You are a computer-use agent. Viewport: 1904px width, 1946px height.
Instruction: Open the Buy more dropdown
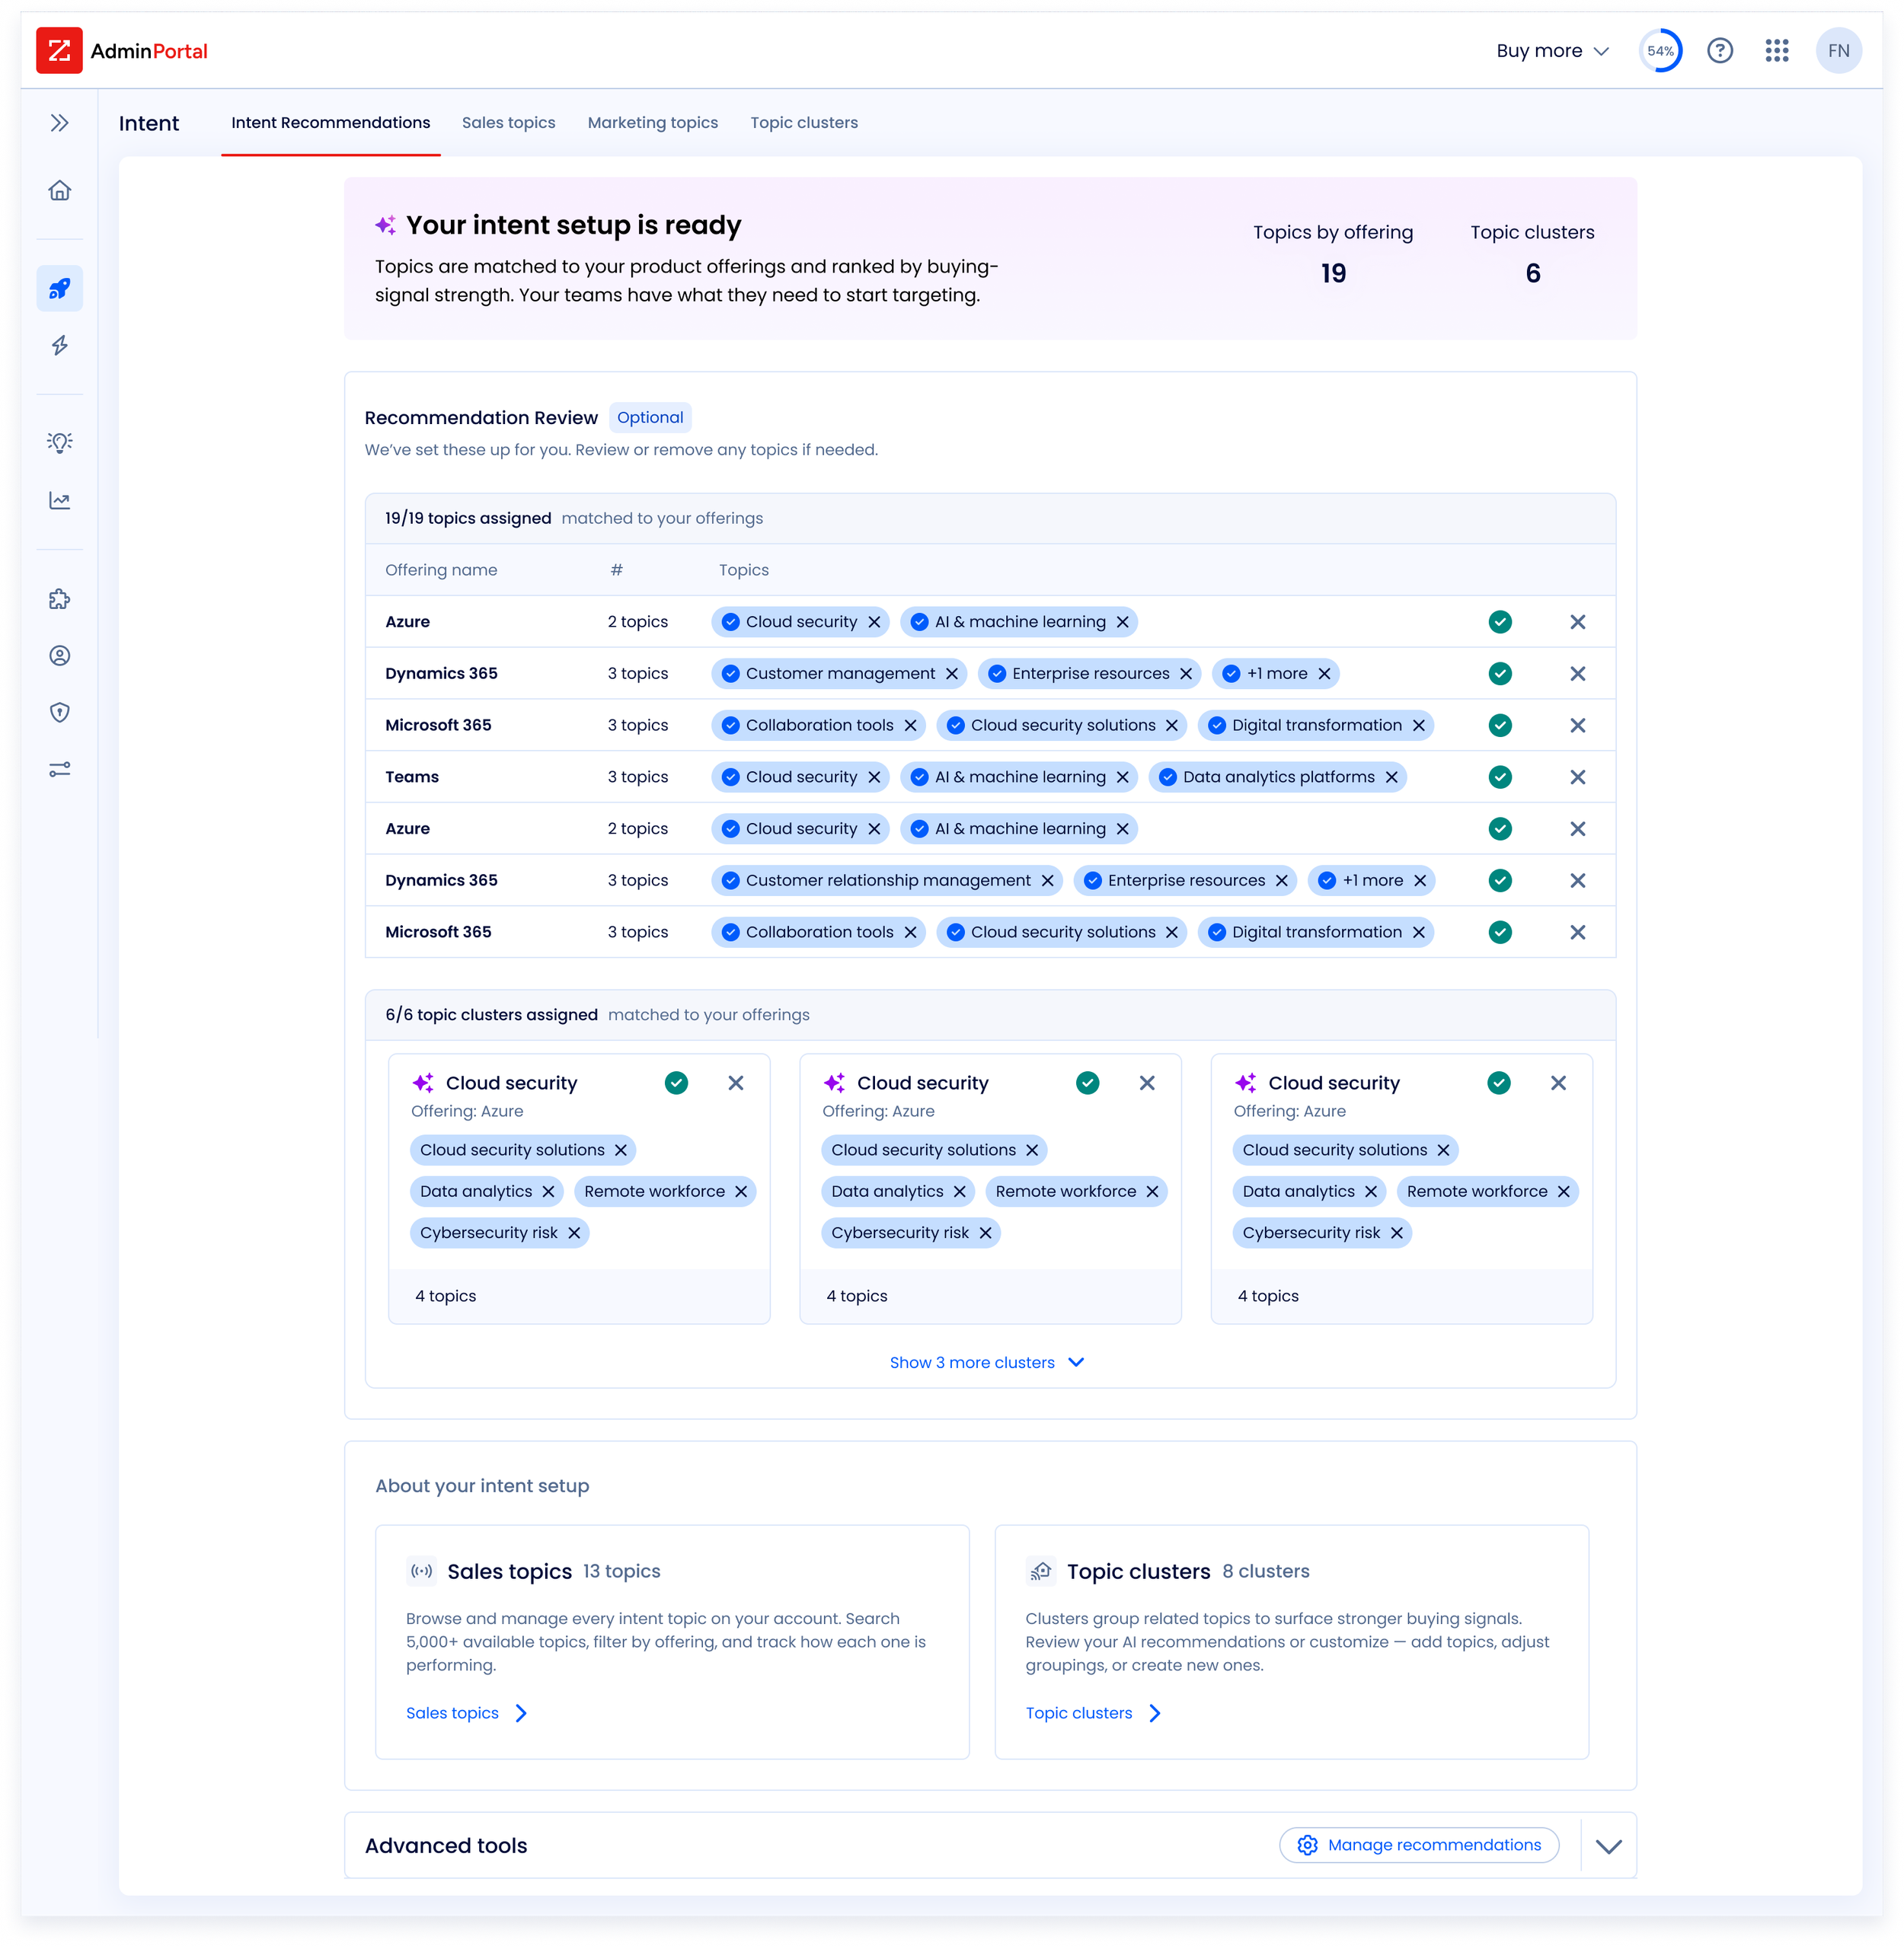coord(1552,51)
